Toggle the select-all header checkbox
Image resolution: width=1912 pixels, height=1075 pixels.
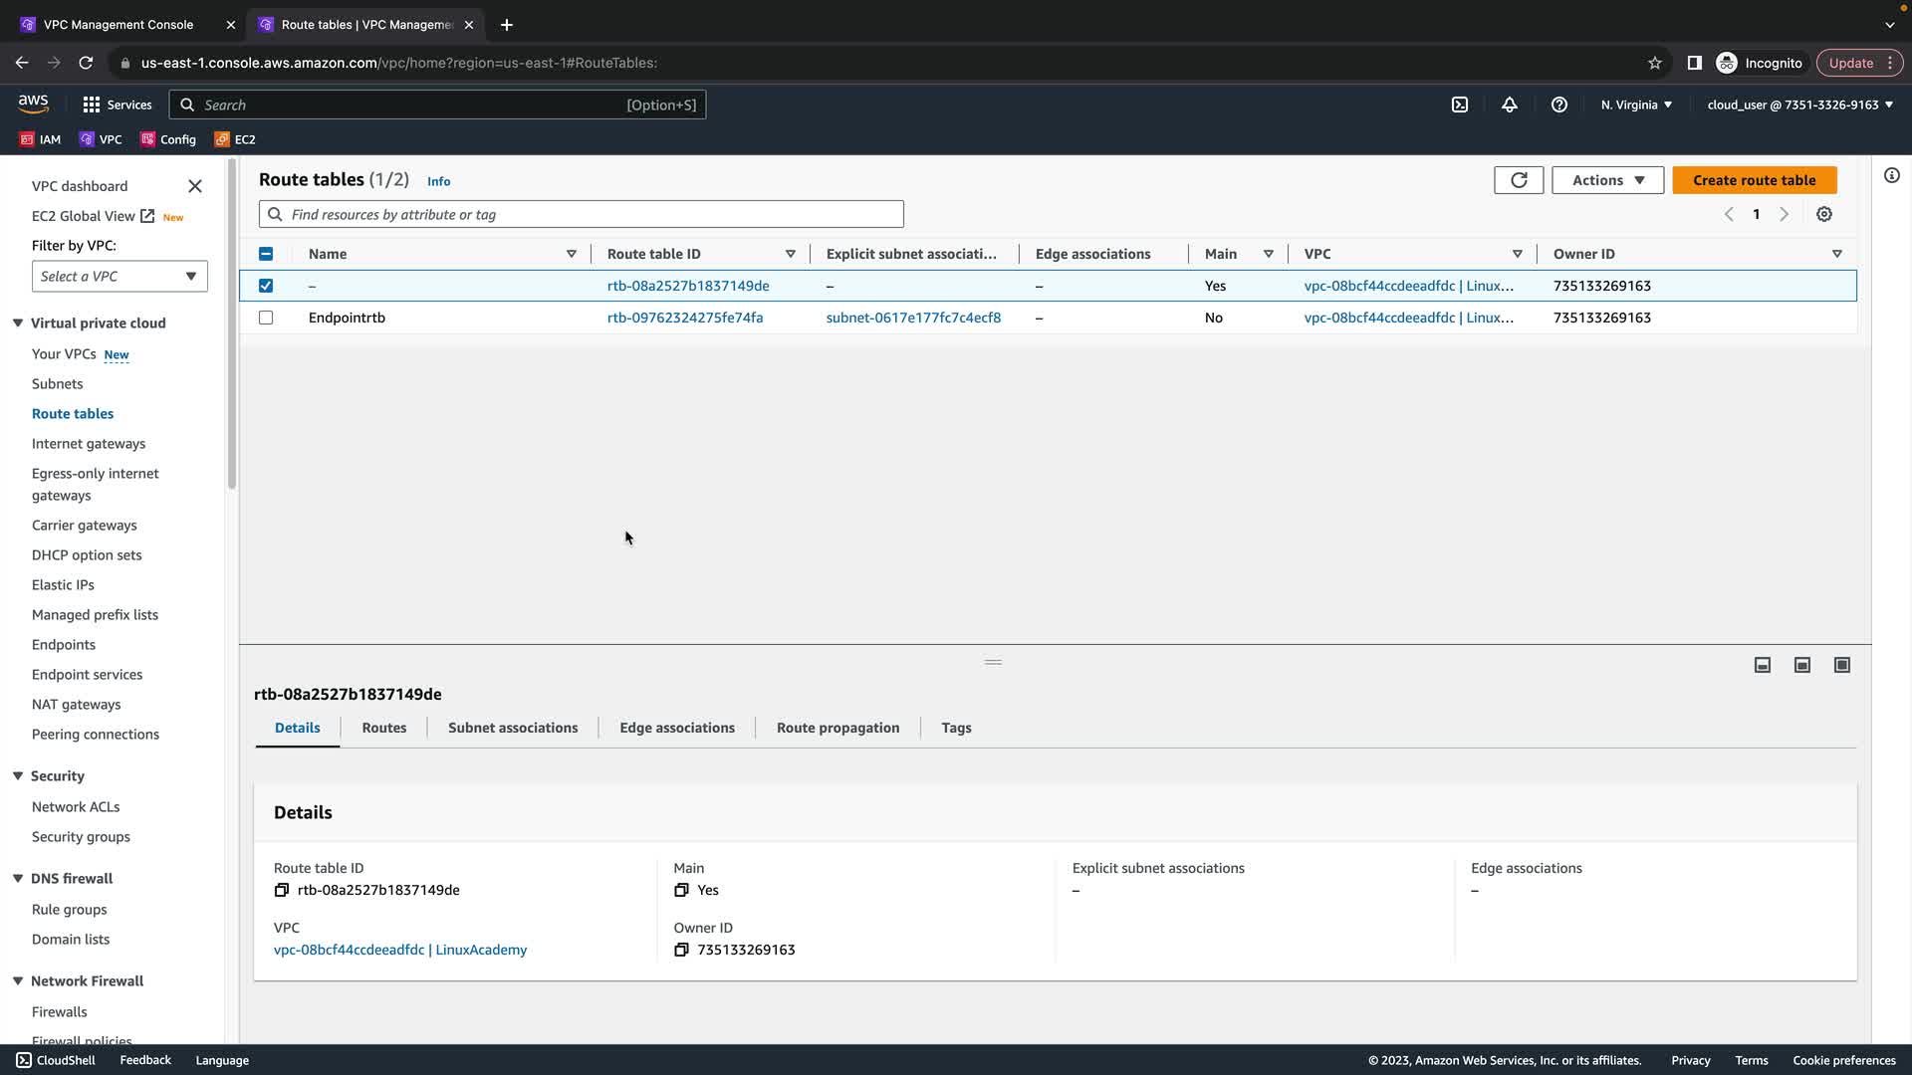266,254
